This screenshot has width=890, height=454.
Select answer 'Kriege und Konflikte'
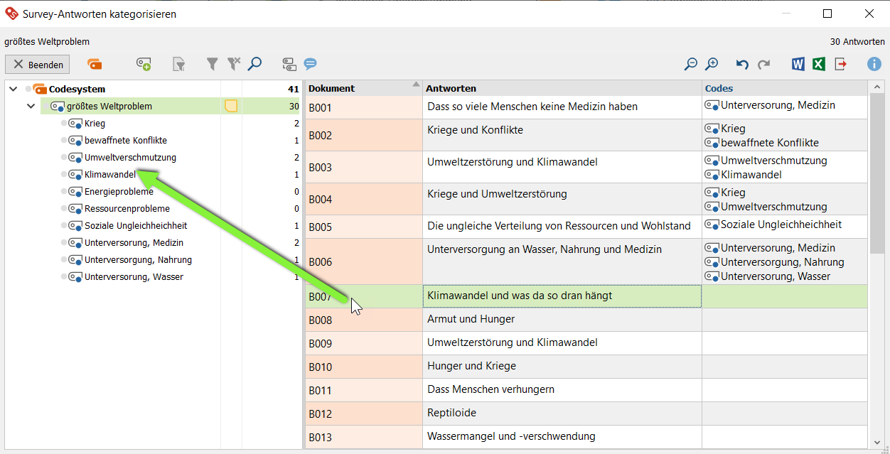click(475, 130)
